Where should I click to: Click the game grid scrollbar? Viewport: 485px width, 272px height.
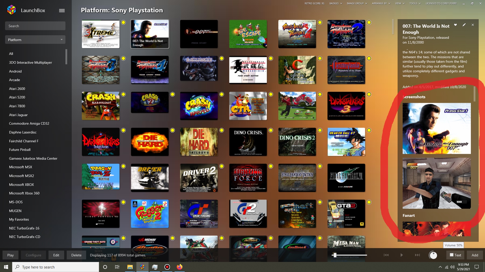tap(393, 27)
